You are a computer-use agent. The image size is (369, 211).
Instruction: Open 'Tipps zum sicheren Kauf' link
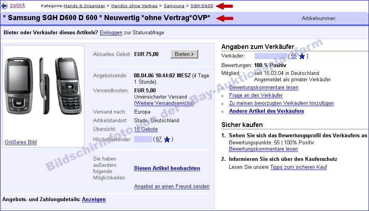[299, 167]
